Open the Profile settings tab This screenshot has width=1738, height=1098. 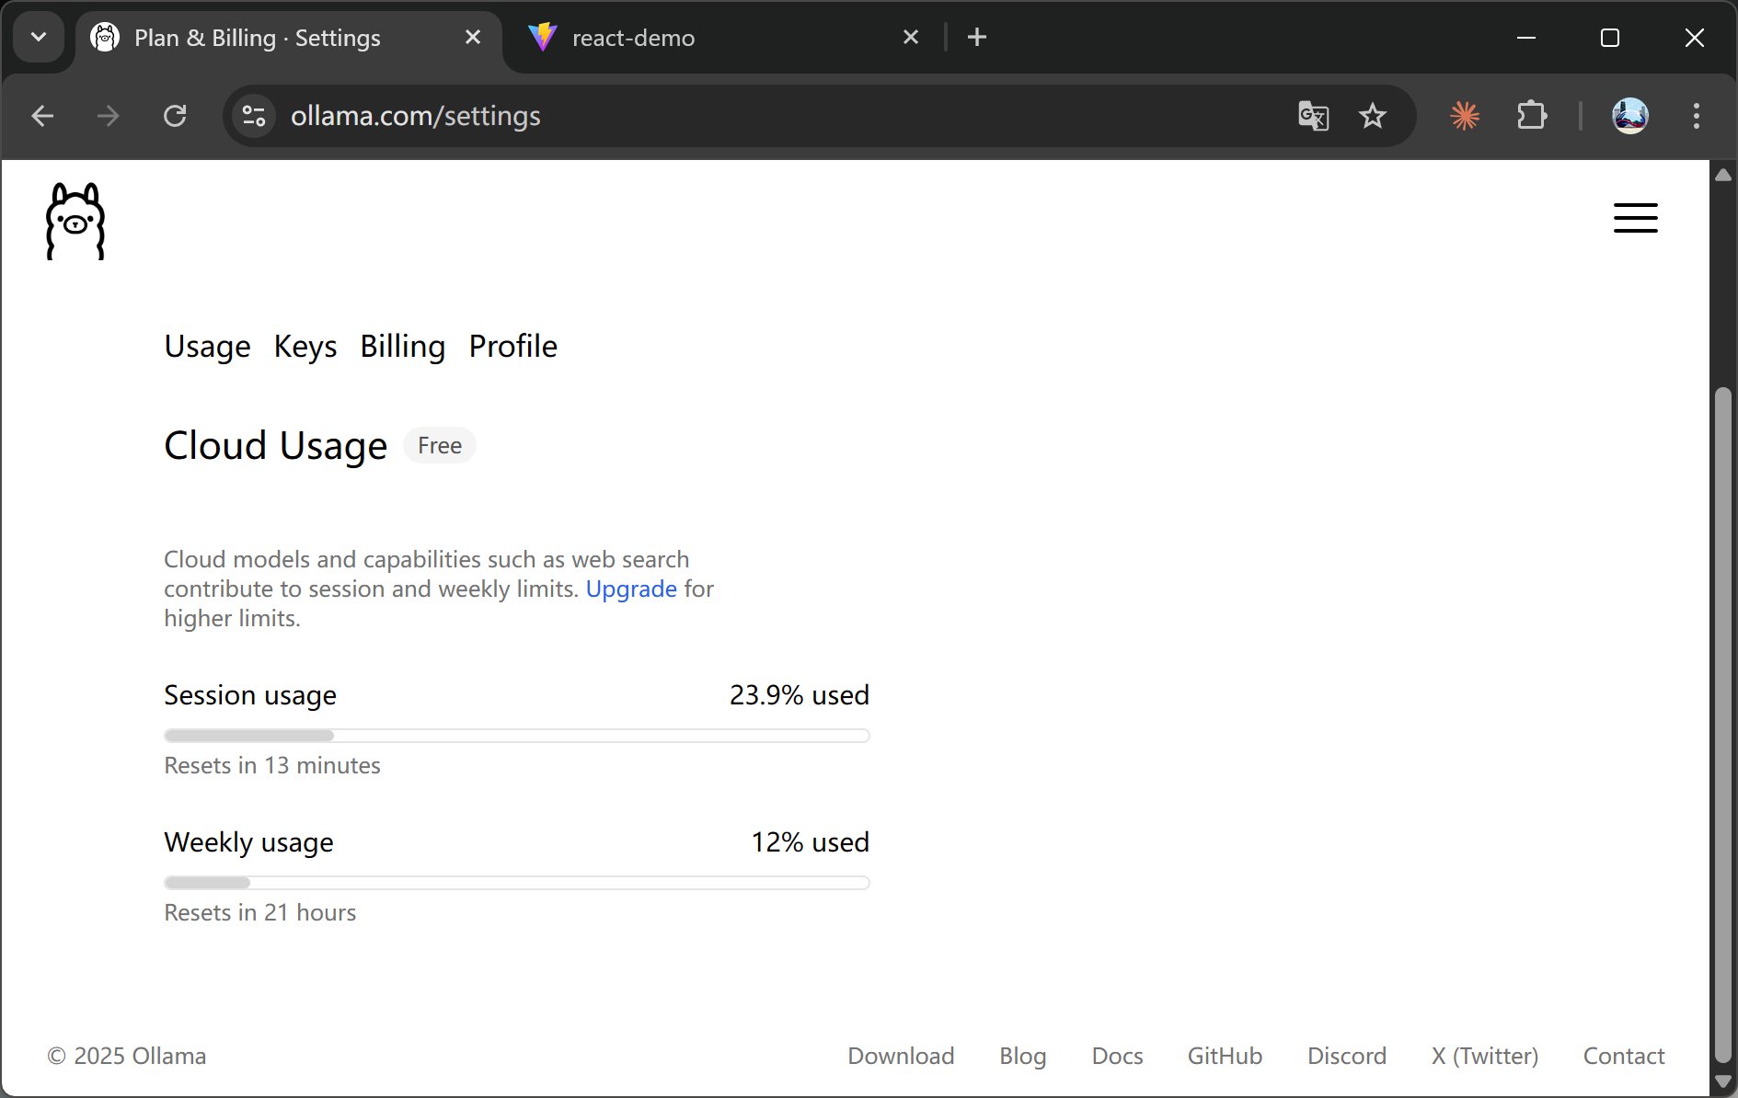pyautogui.click(x=512, y=347)
